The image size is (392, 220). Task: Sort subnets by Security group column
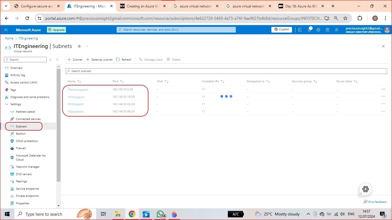point(304,81)
